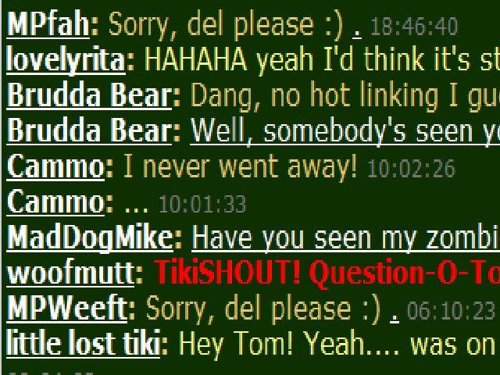Viewport: 500px width, 375px height.
Task: Click the woofmutt username link
Action: point(70,273)
